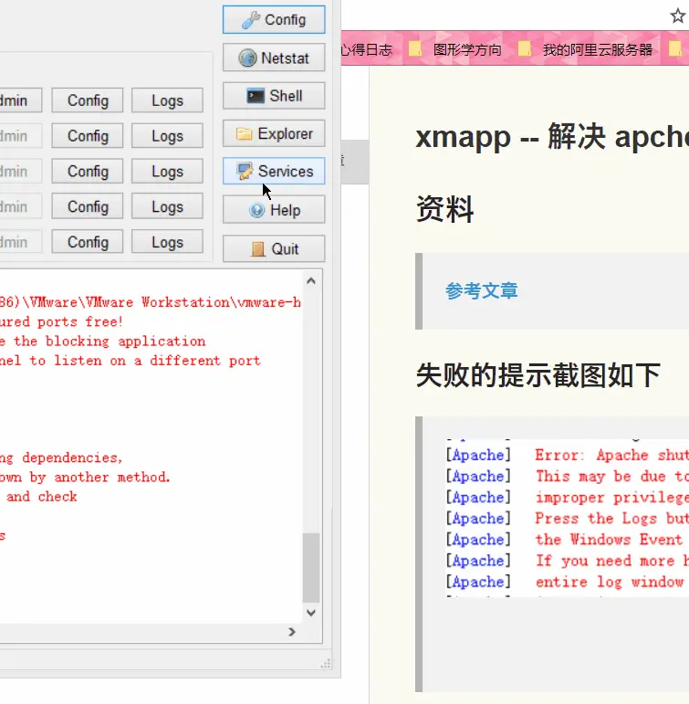Click Logs button in the fifth module row
689x704 pixels.
click(x=167, y=242)
